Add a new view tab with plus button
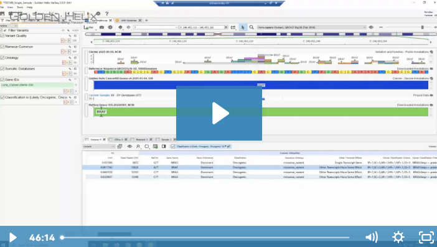The width and height of the screenshot is (437, 247). click(x=146, y=21)
